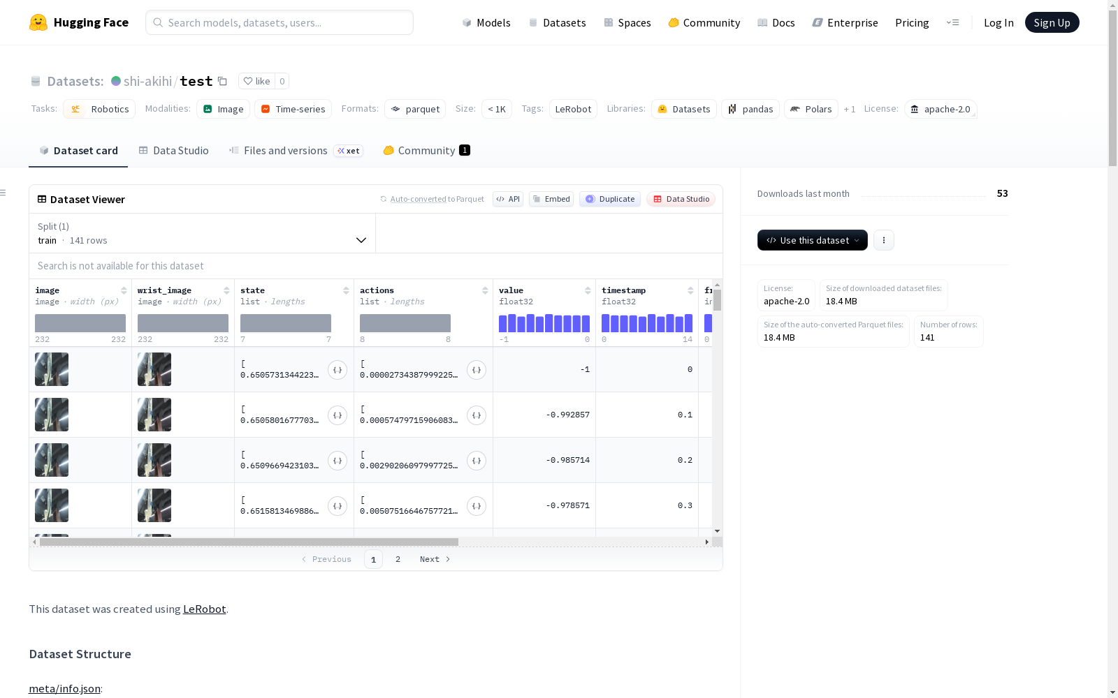Go to the Next page of rows
Screen dimensions: 1118x698
[435, 559]
